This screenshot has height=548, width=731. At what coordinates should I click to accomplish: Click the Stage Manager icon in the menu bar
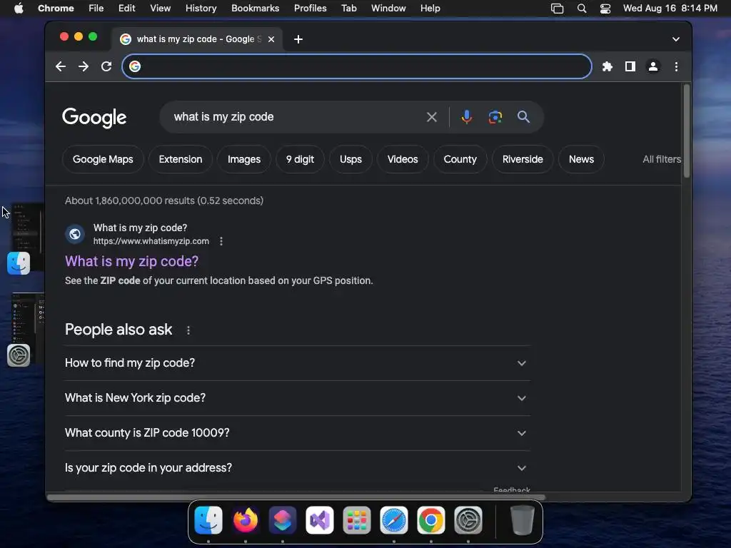[557, 9]
